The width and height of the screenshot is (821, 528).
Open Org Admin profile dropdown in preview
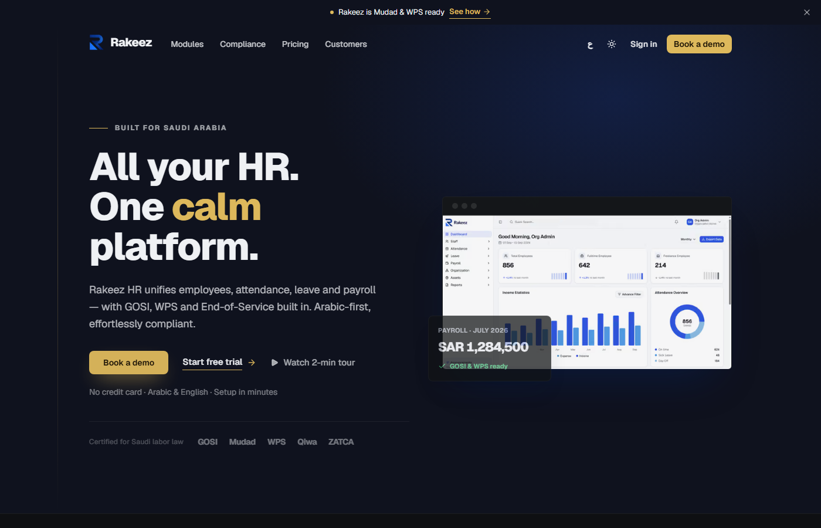pyautogui.click(x=704, y=222)
